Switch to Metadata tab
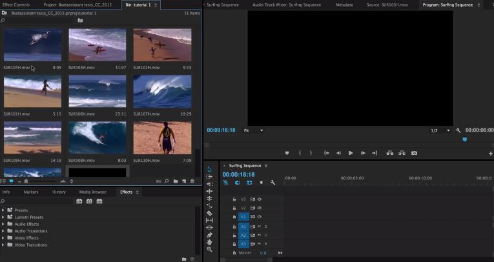 tap(344, 5)
